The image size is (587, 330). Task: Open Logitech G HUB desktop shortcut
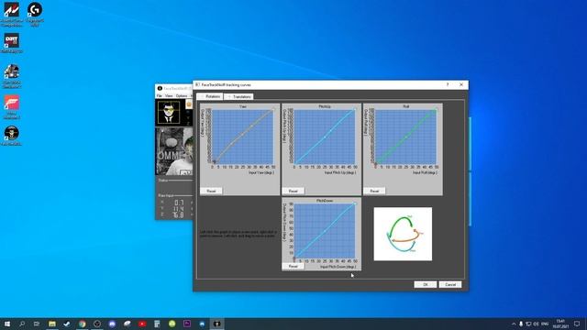[35, 15]
